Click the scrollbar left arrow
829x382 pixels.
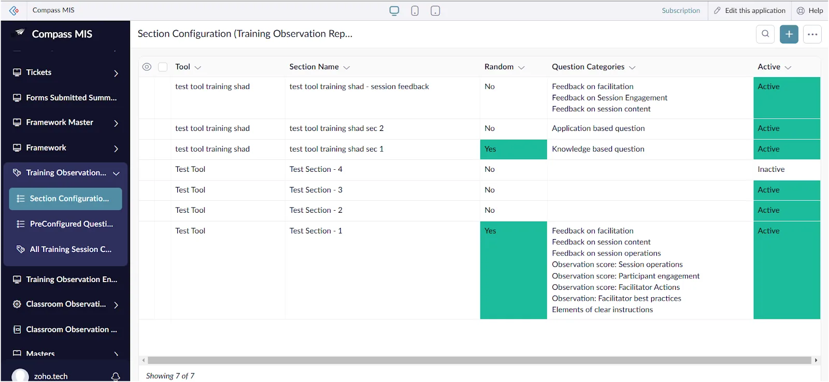click(144, 360)
